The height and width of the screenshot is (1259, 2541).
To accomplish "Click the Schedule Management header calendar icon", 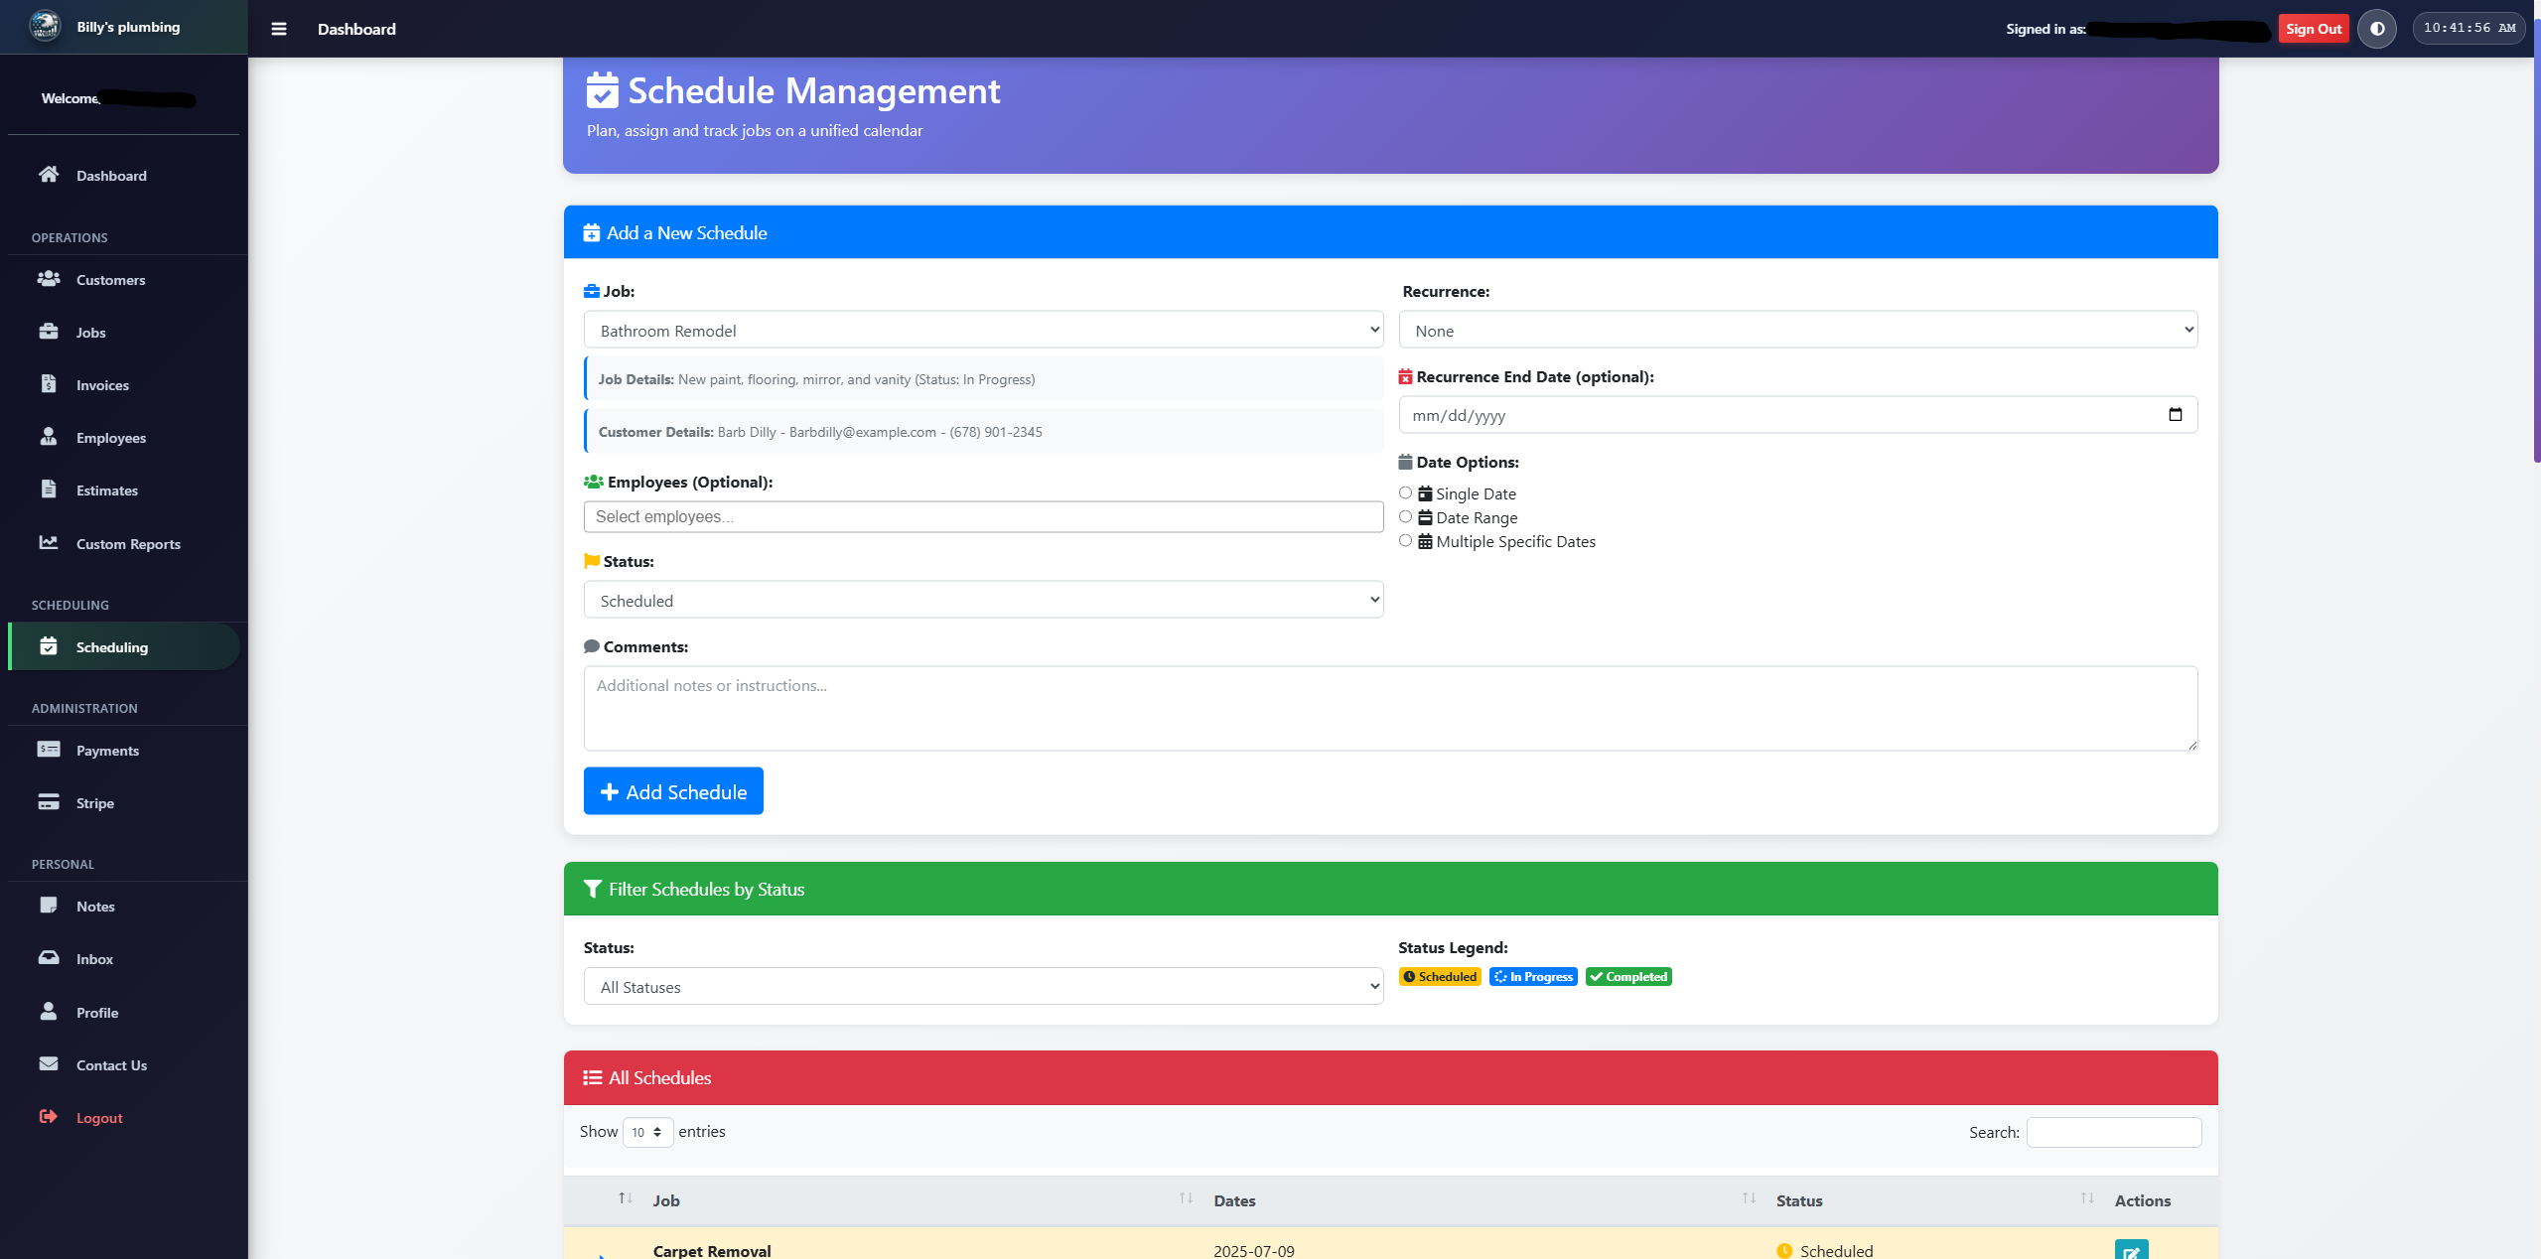I will (x=603, y=90).
